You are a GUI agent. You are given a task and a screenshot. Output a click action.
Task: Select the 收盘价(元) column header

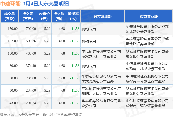click(x=44, y=16)
